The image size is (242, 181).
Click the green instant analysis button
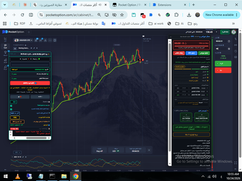click(x=204, y=53)
